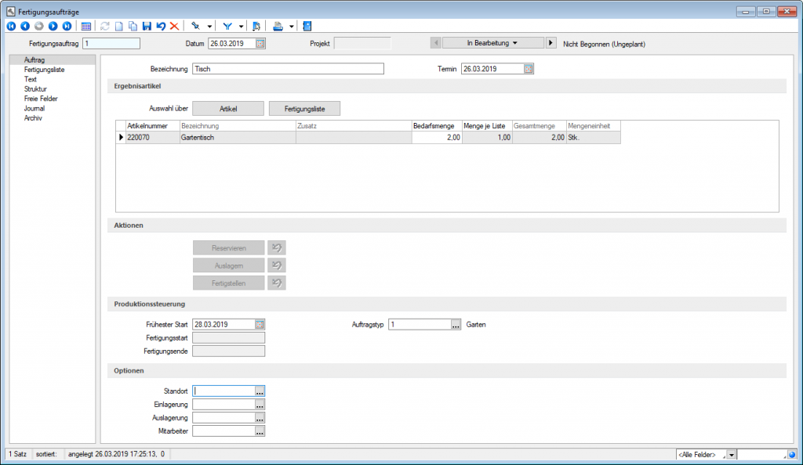
Task: Click the Gartentisch cell in the table
Action: (x=238, y=138)
